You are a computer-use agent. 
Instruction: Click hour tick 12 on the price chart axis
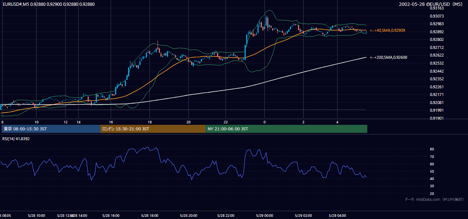click(x=66, y=122)
